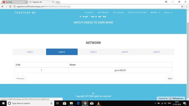
Task: Click the ENG language indicator
Action: (169, 103)
